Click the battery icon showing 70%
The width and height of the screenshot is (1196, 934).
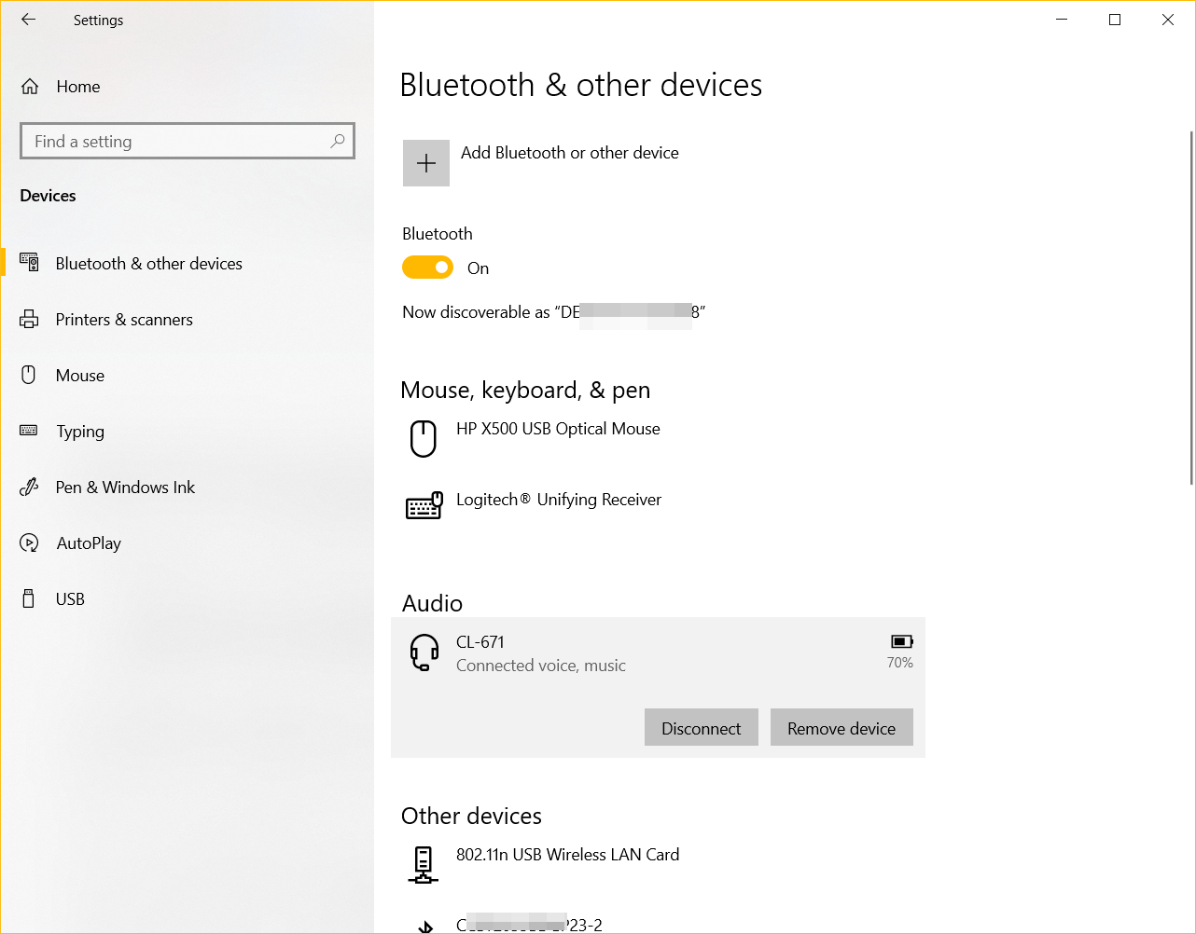(x=900, y=640)
